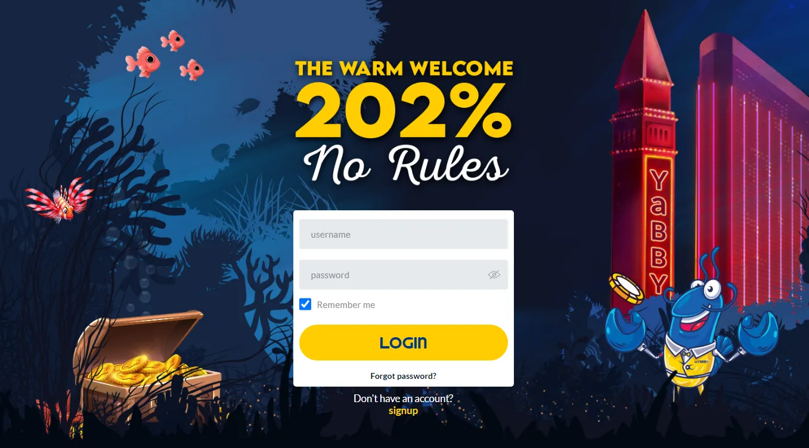Screen dimensions: 809x448
Task: Click the big yellow 202% bonus text
Action: (x=404, y=110)
